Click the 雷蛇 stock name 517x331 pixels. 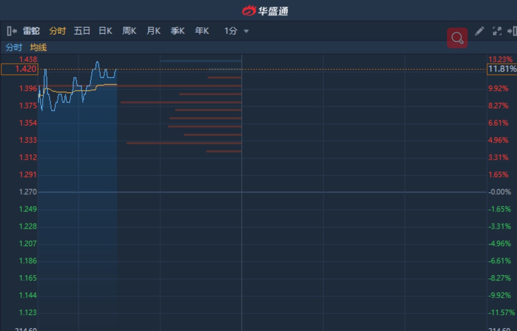[x=31, y=31]
